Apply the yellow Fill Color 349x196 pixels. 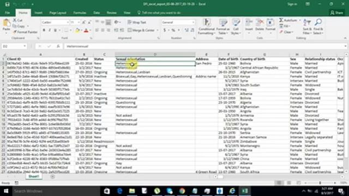[77, 30]
